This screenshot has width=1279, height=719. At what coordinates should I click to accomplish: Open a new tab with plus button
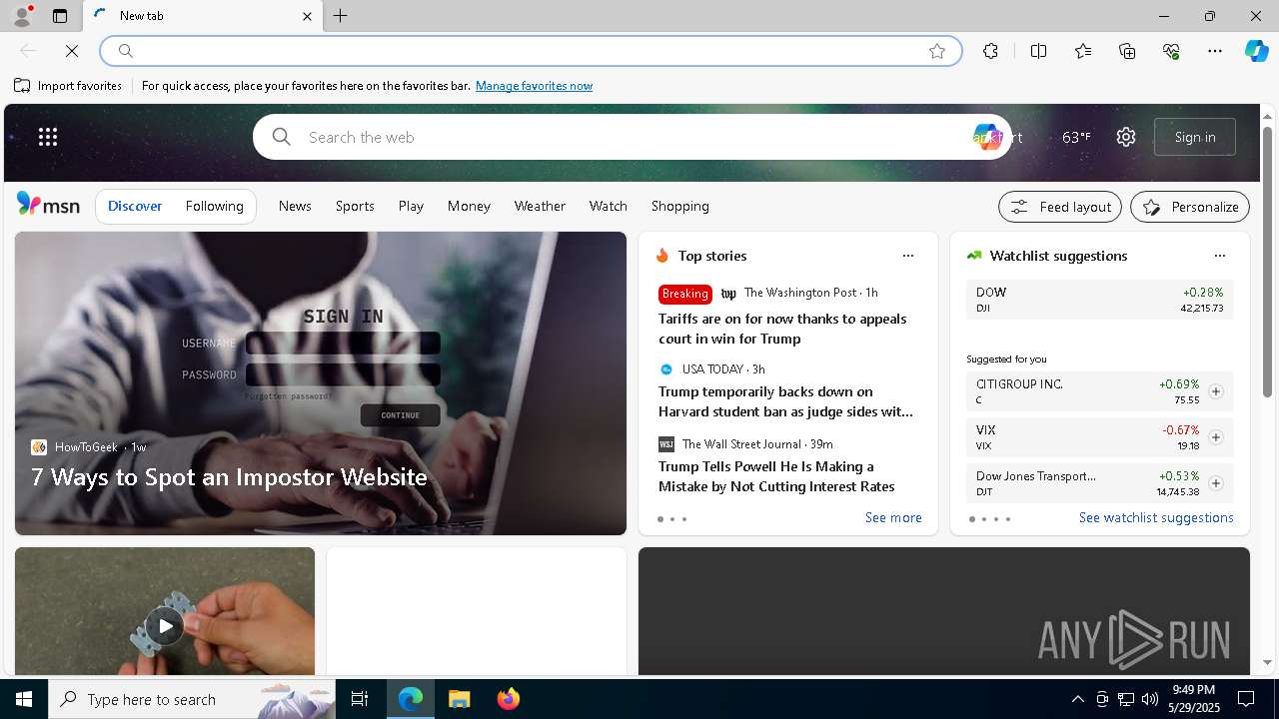tap(341, 16)
